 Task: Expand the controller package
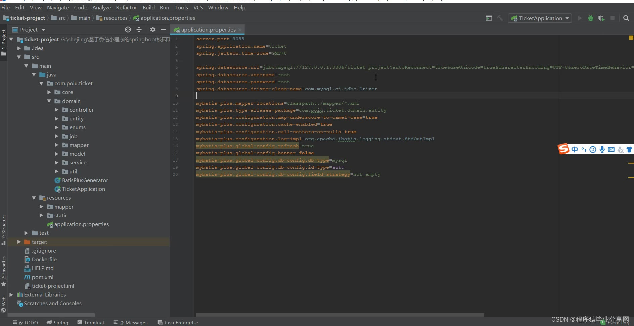click(56, 110)
